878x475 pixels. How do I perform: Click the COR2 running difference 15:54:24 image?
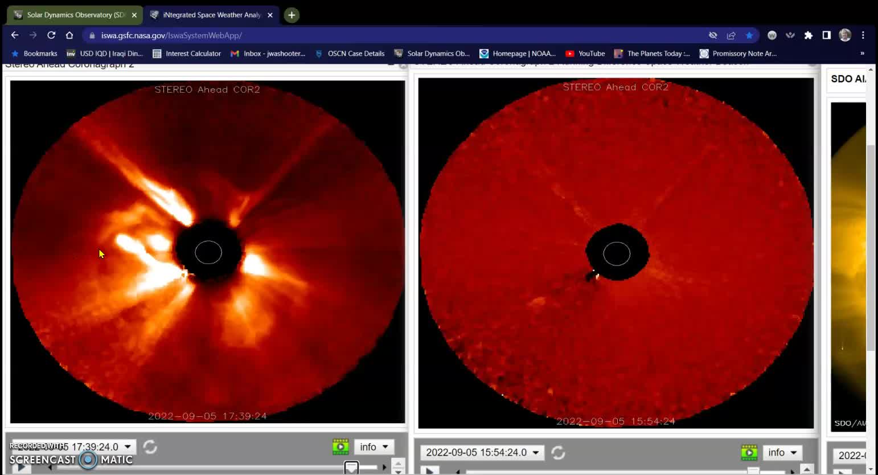coord(616,253)
